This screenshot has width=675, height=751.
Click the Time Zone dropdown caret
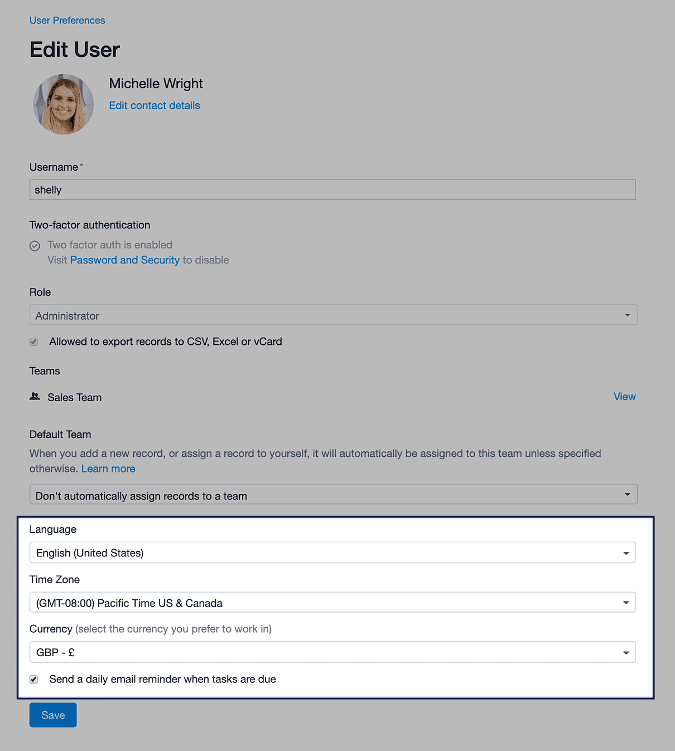(626, 603)
